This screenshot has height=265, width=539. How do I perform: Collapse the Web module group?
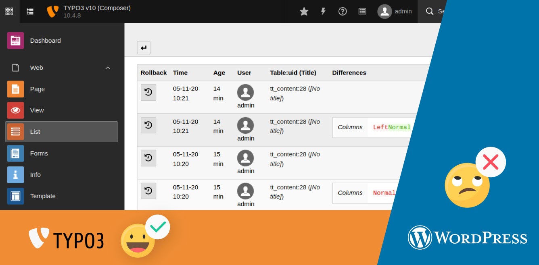pos(108,68)
